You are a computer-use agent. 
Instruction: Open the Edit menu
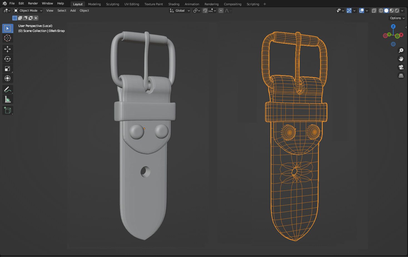point(21,3)
